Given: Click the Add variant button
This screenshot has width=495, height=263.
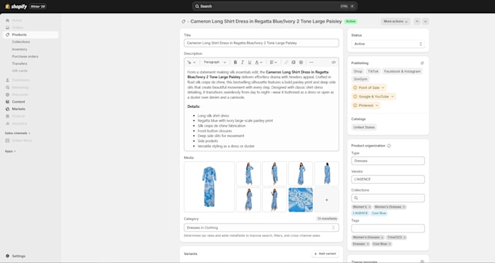Looking at the screenshot, I should 325,254.
